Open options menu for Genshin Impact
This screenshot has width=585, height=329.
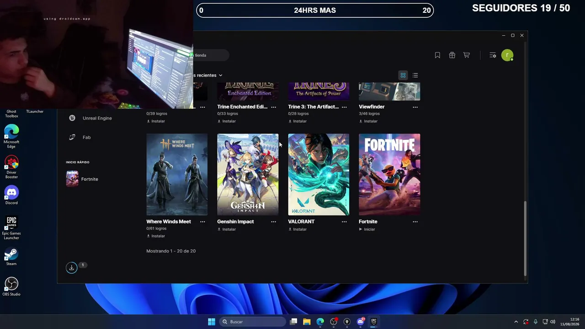273,222
